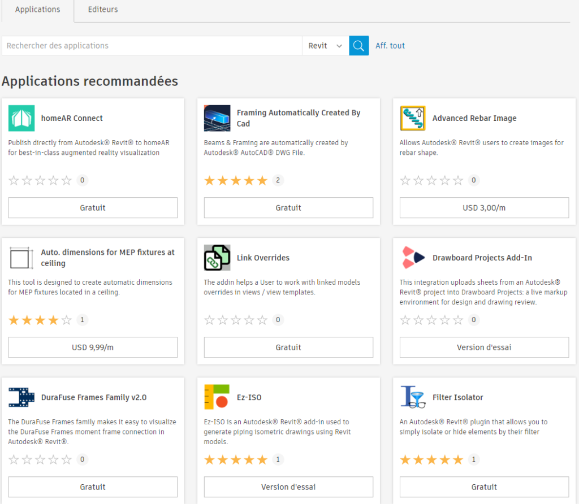Click the Drawboard Projects Add-In icon
The height and width of the screenshot is (504, 579).
tap(413, 257)
